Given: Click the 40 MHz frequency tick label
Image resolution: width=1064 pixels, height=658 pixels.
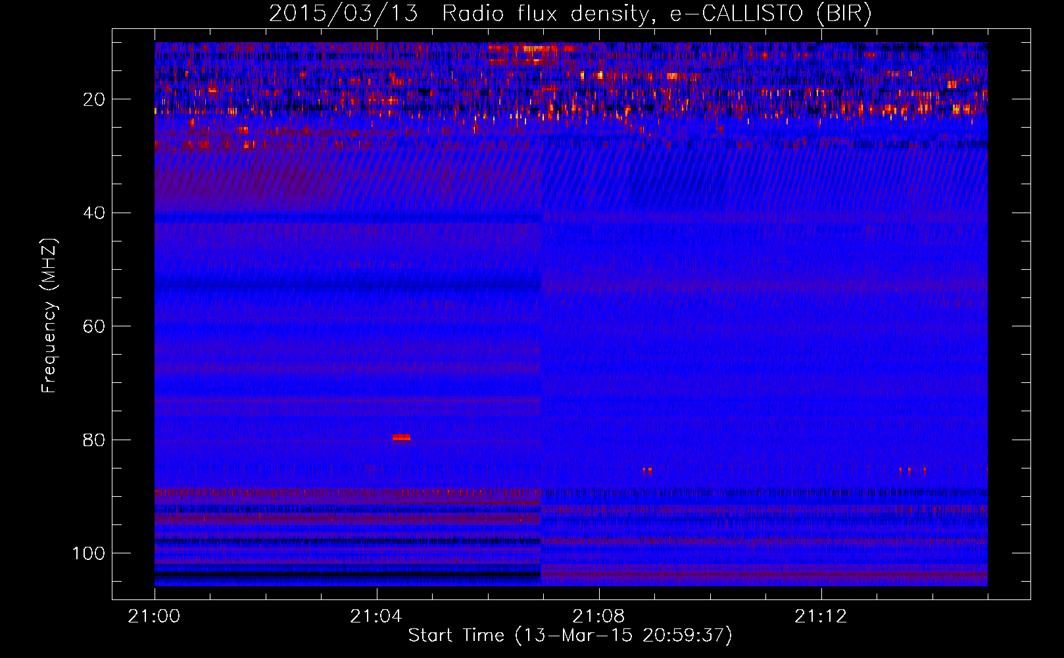Looking at the screenshot, I should [94, 213].
